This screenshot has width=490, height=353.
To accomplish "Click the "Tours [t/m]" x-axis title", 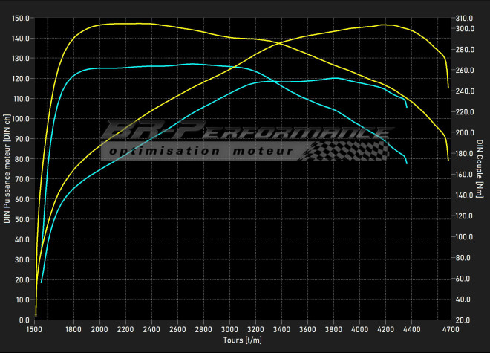I will [x=242, y=340].
